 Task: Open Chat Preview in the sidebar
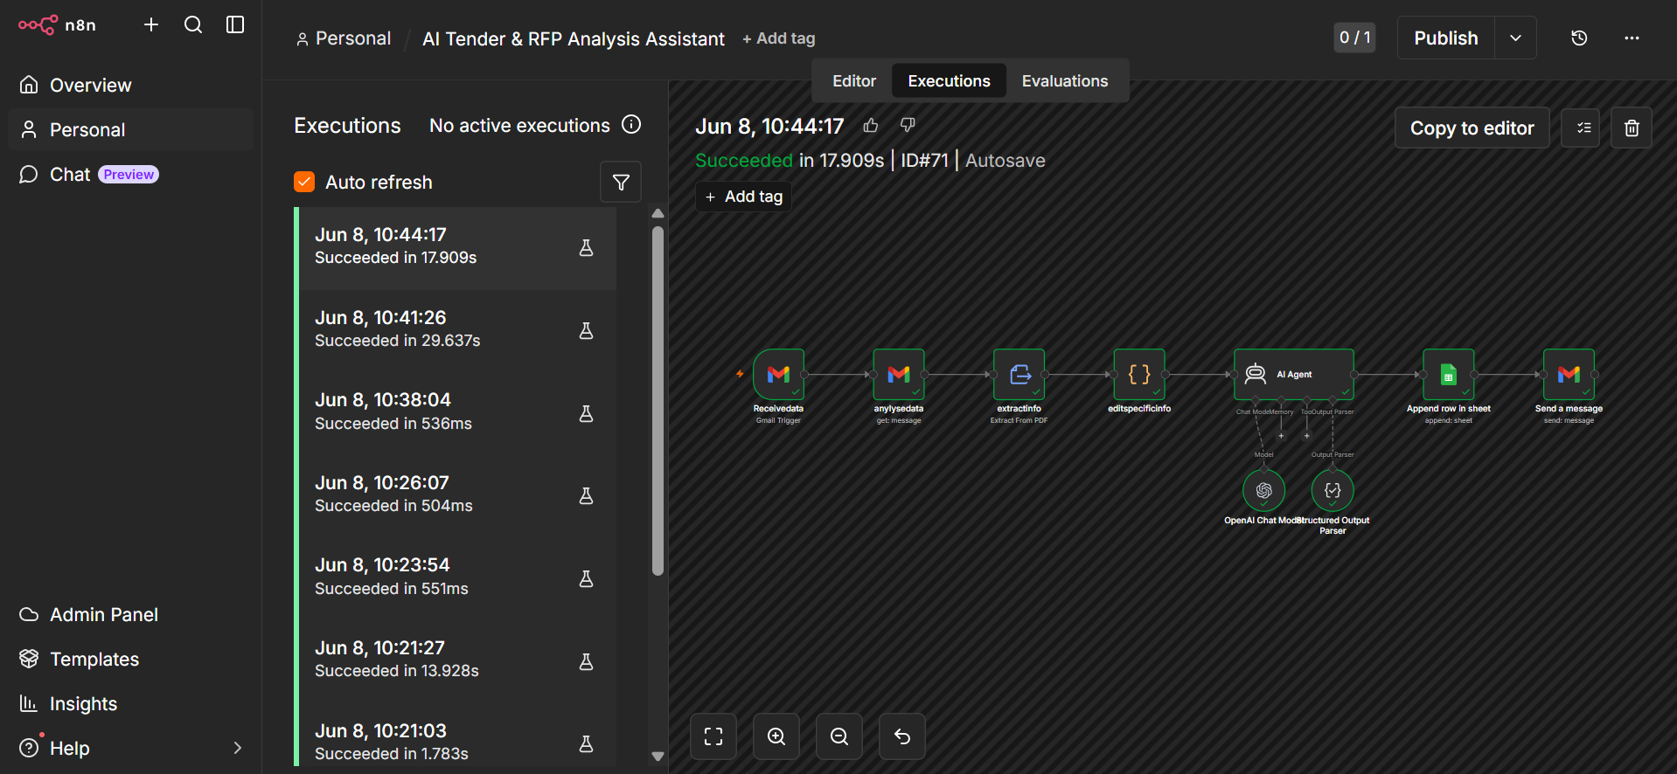[131, 174]
